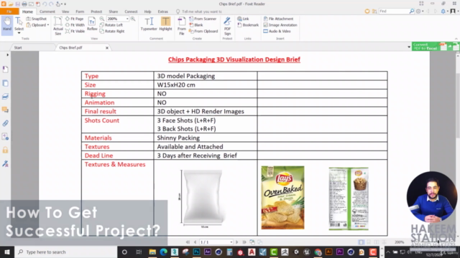Click the Print icon in title bar
The image size is (460, 258).
coord(24,4)
